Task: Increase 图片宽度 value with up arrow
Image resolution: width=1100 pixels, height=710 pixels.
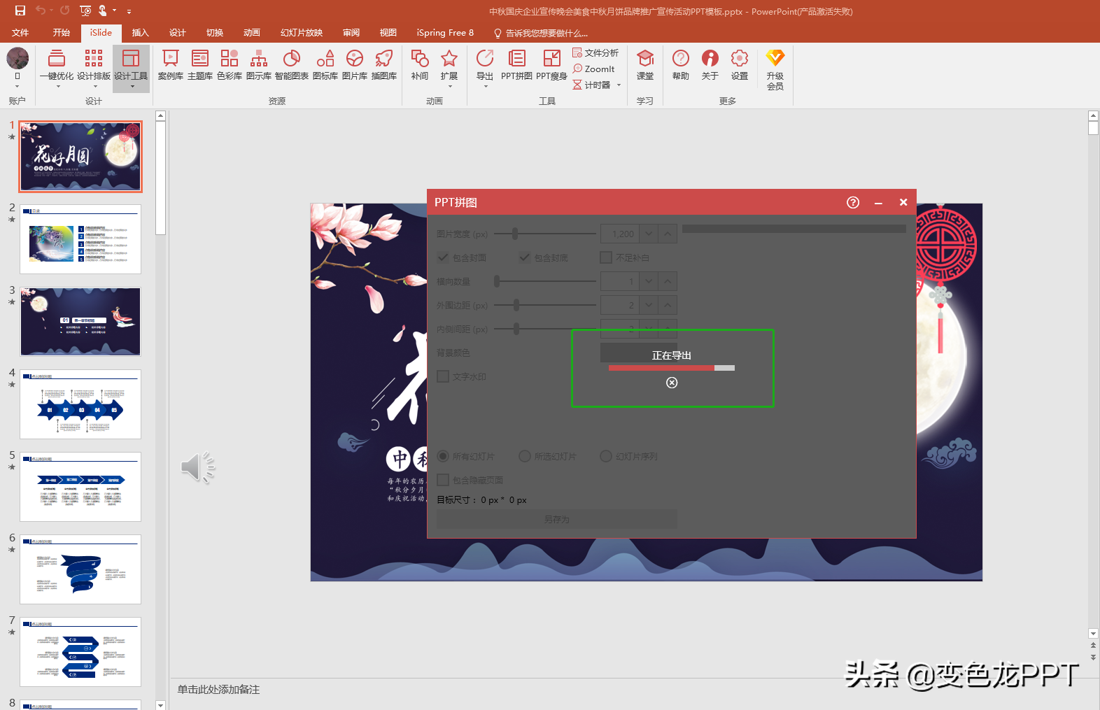Action: [x=668, y=234]
